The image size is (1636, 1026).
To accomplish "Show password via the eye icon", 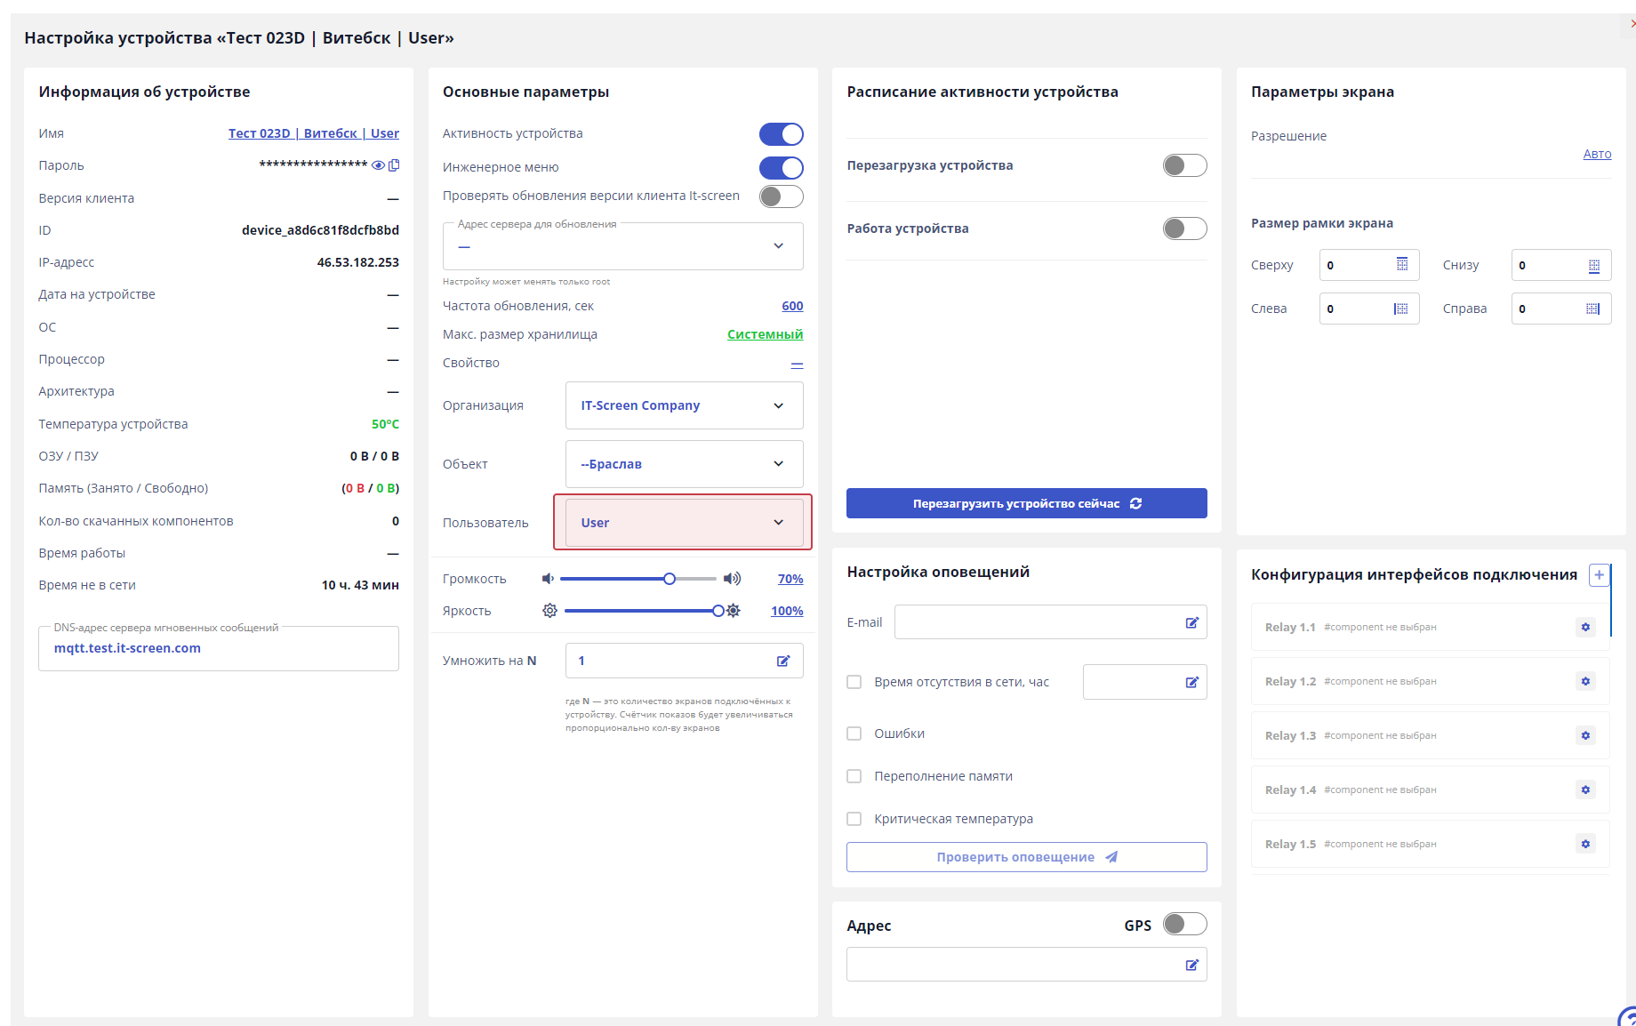I will pyautogui.click(x=378, y=165).
